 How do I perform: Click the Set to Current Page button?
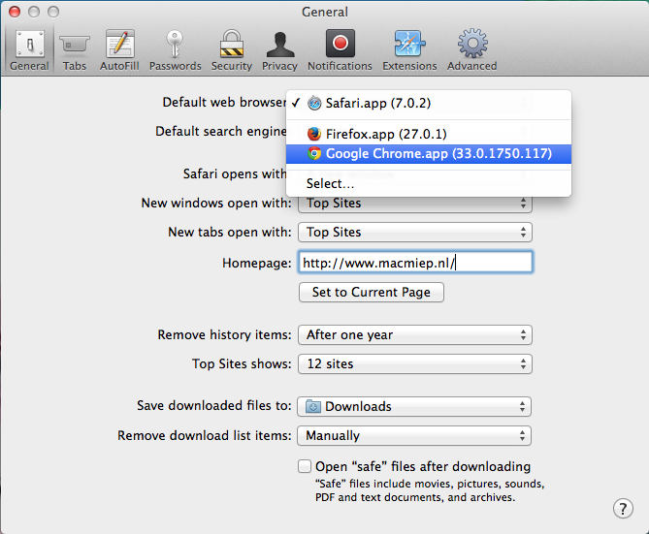point(372,293)
